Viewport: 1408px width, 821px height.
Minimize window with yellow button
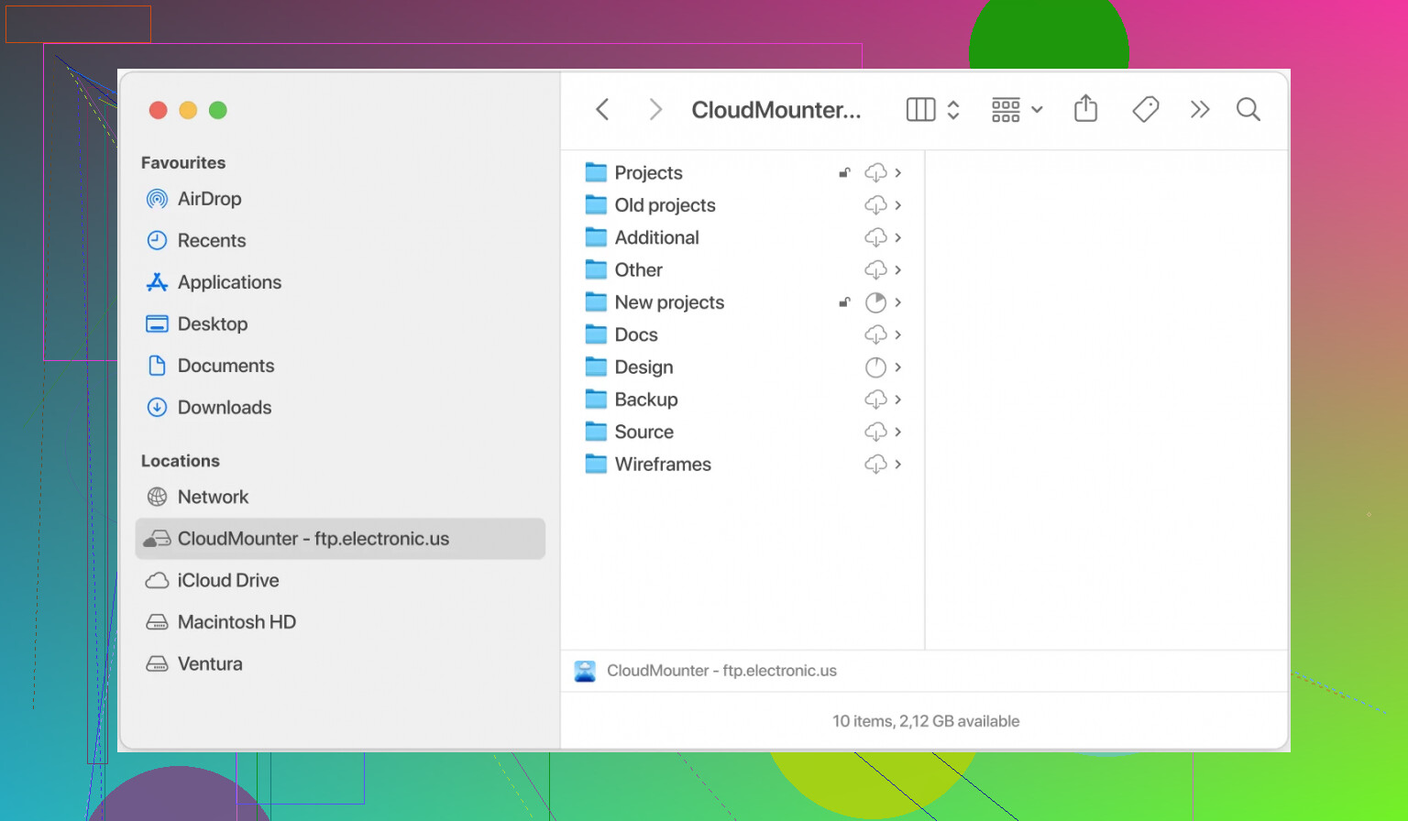188,110
